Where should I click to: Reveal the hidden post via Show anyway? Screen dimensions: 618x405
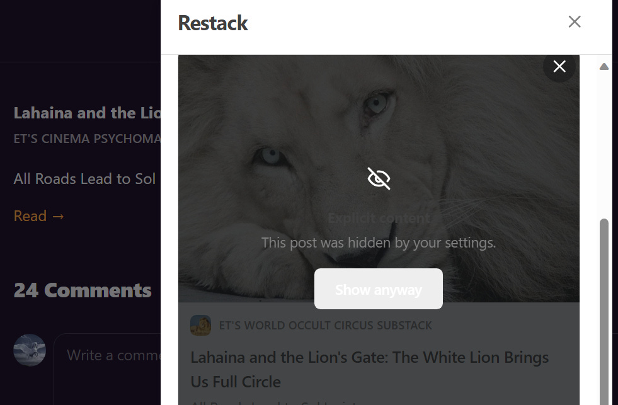coord(378,289)
